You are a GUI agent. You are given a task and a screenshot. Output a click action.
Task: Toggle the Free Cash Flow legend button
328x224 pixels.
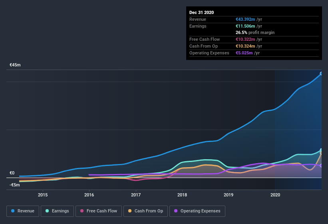point(99,211)
